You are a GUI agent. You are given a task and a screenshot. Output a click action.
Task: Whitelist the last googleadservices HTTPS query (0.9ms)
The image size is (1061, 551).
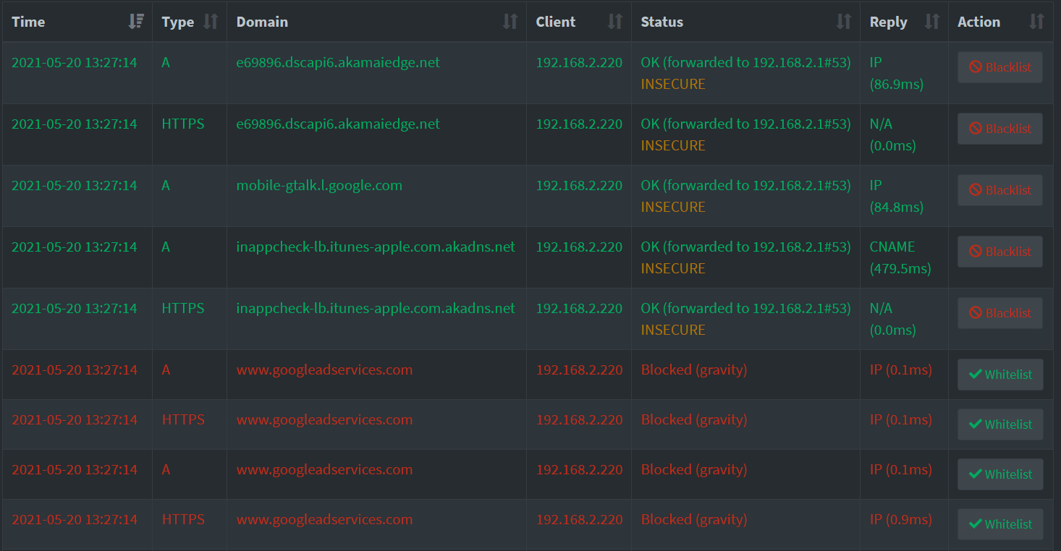pos(1000,524)
